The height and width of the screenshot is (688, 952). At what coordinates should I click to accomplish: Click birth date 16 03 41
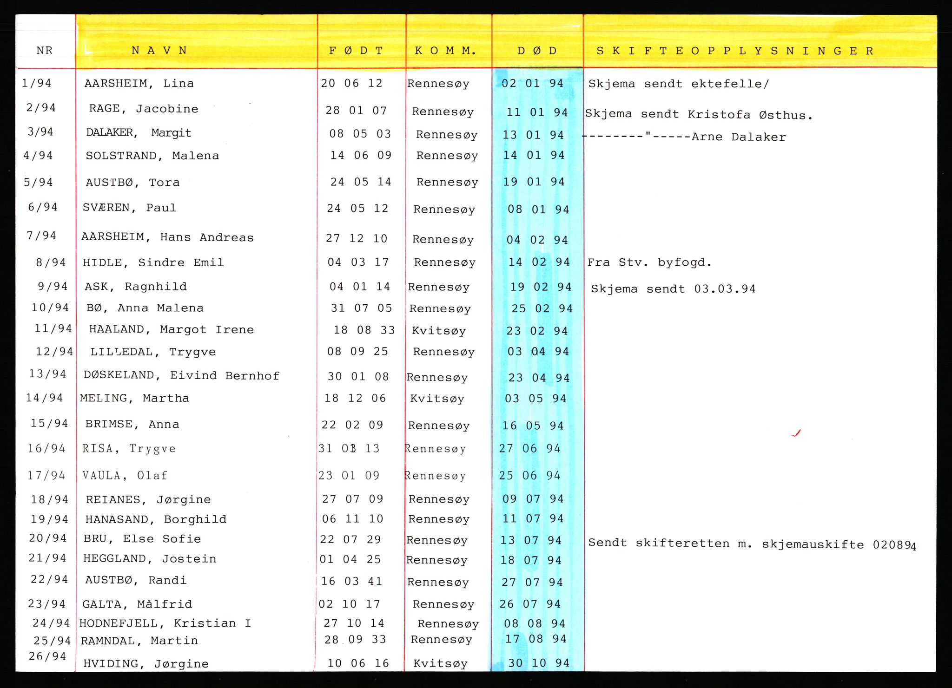(352, 581)
